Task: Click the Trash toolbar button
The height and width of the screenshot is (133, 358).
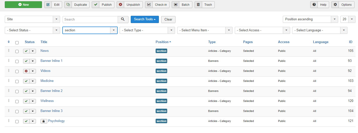Action: coord(204,5)
